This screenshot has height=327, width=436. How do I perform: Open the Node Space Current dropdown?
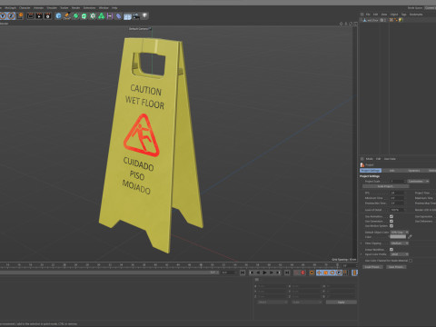[x=430, y=8]
